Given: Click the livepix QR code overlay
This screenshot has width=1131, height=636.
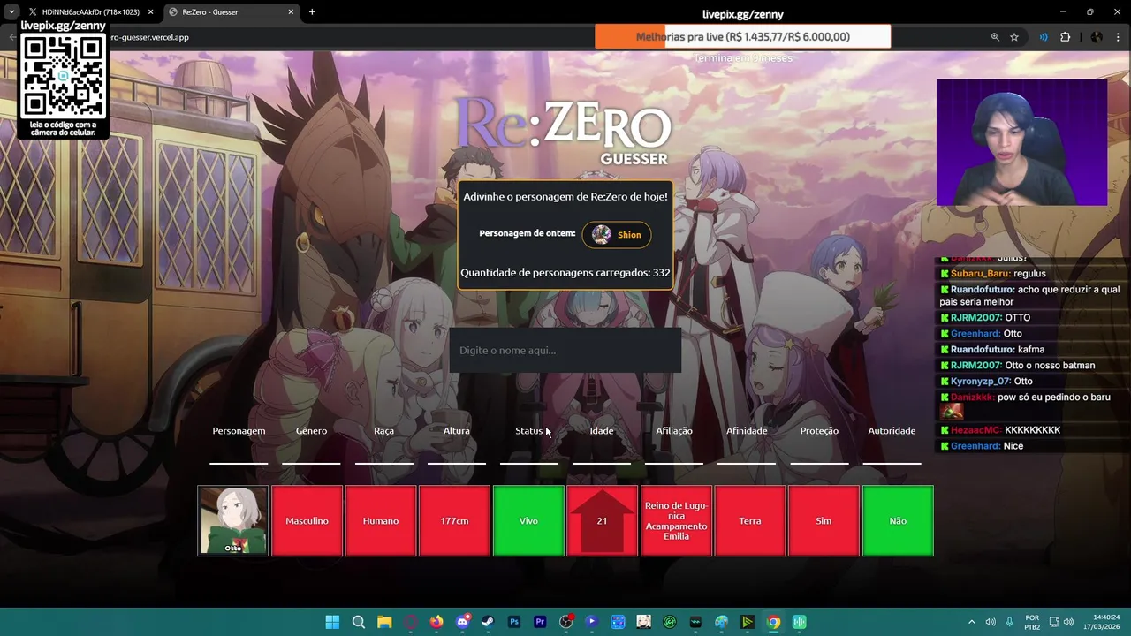Looking at the screenshot, I should click(x=64, y=77).
